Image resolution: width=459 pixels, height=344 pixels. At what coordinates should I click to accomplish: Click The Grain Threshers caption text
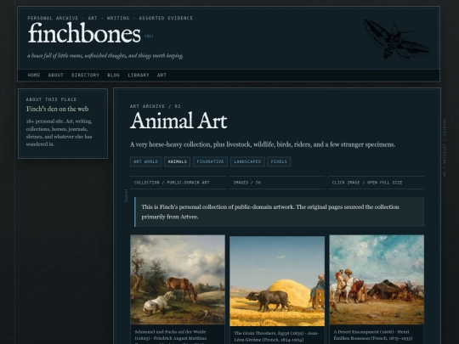point(276,336)
